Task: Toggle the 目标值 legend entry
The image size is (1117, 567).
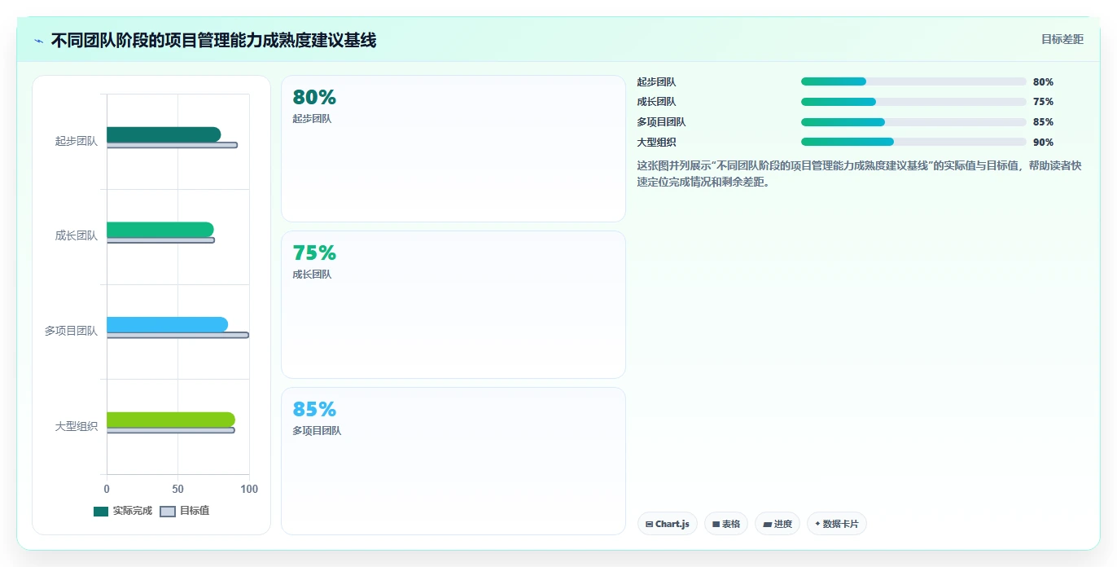Action: 184,511
